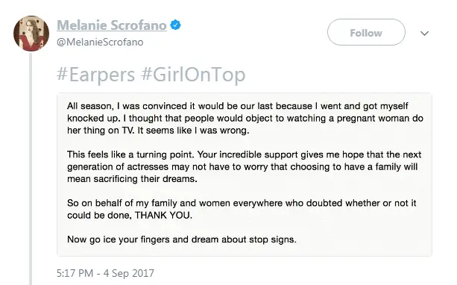Click the blue verified badge icon
The height and width of the screenshot is (285, 457).
(x=175, y=25)
